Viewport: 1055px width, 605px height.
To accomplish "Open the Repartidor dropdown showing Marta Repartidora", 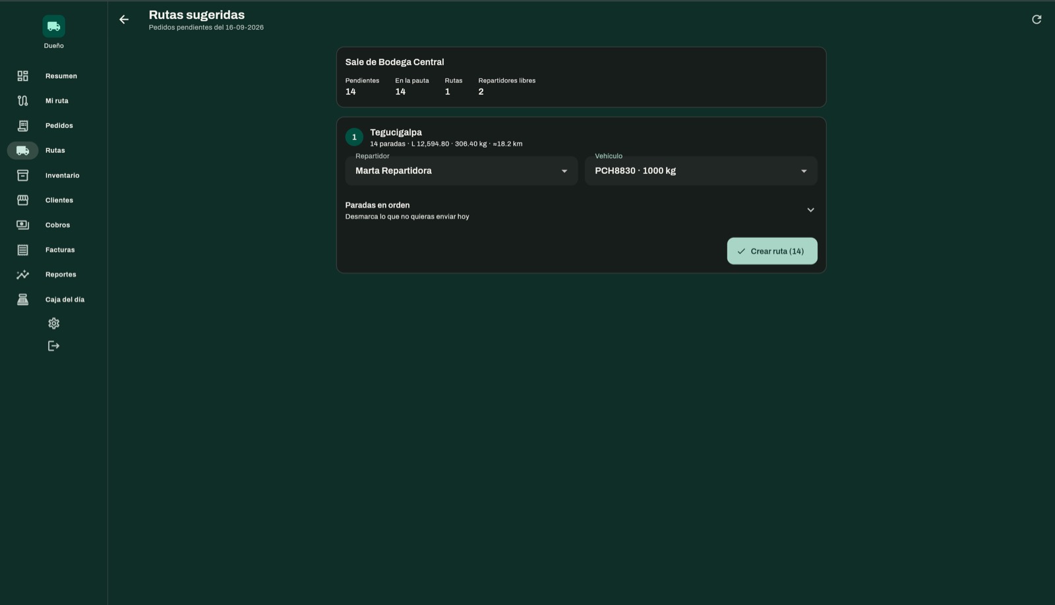I will pyautogui.click(x=462, y=171).
